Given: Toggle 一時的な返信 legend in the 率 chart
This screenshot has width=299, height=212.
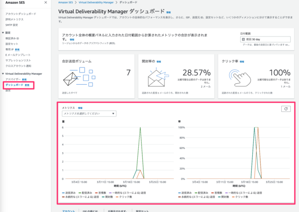Looking at the screenshot, I should 243,193.
